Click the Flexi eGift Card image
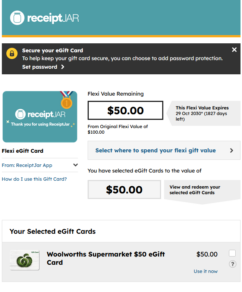This screenshot has height=292, width=242. coord(40,117)
